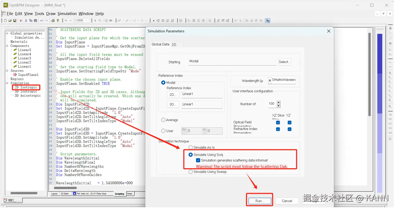This screenshot has height=209, width=395.
Task: Select the magnifier zoom tool in toolbar
Action: pyautogui.click(x=100, y=21)
